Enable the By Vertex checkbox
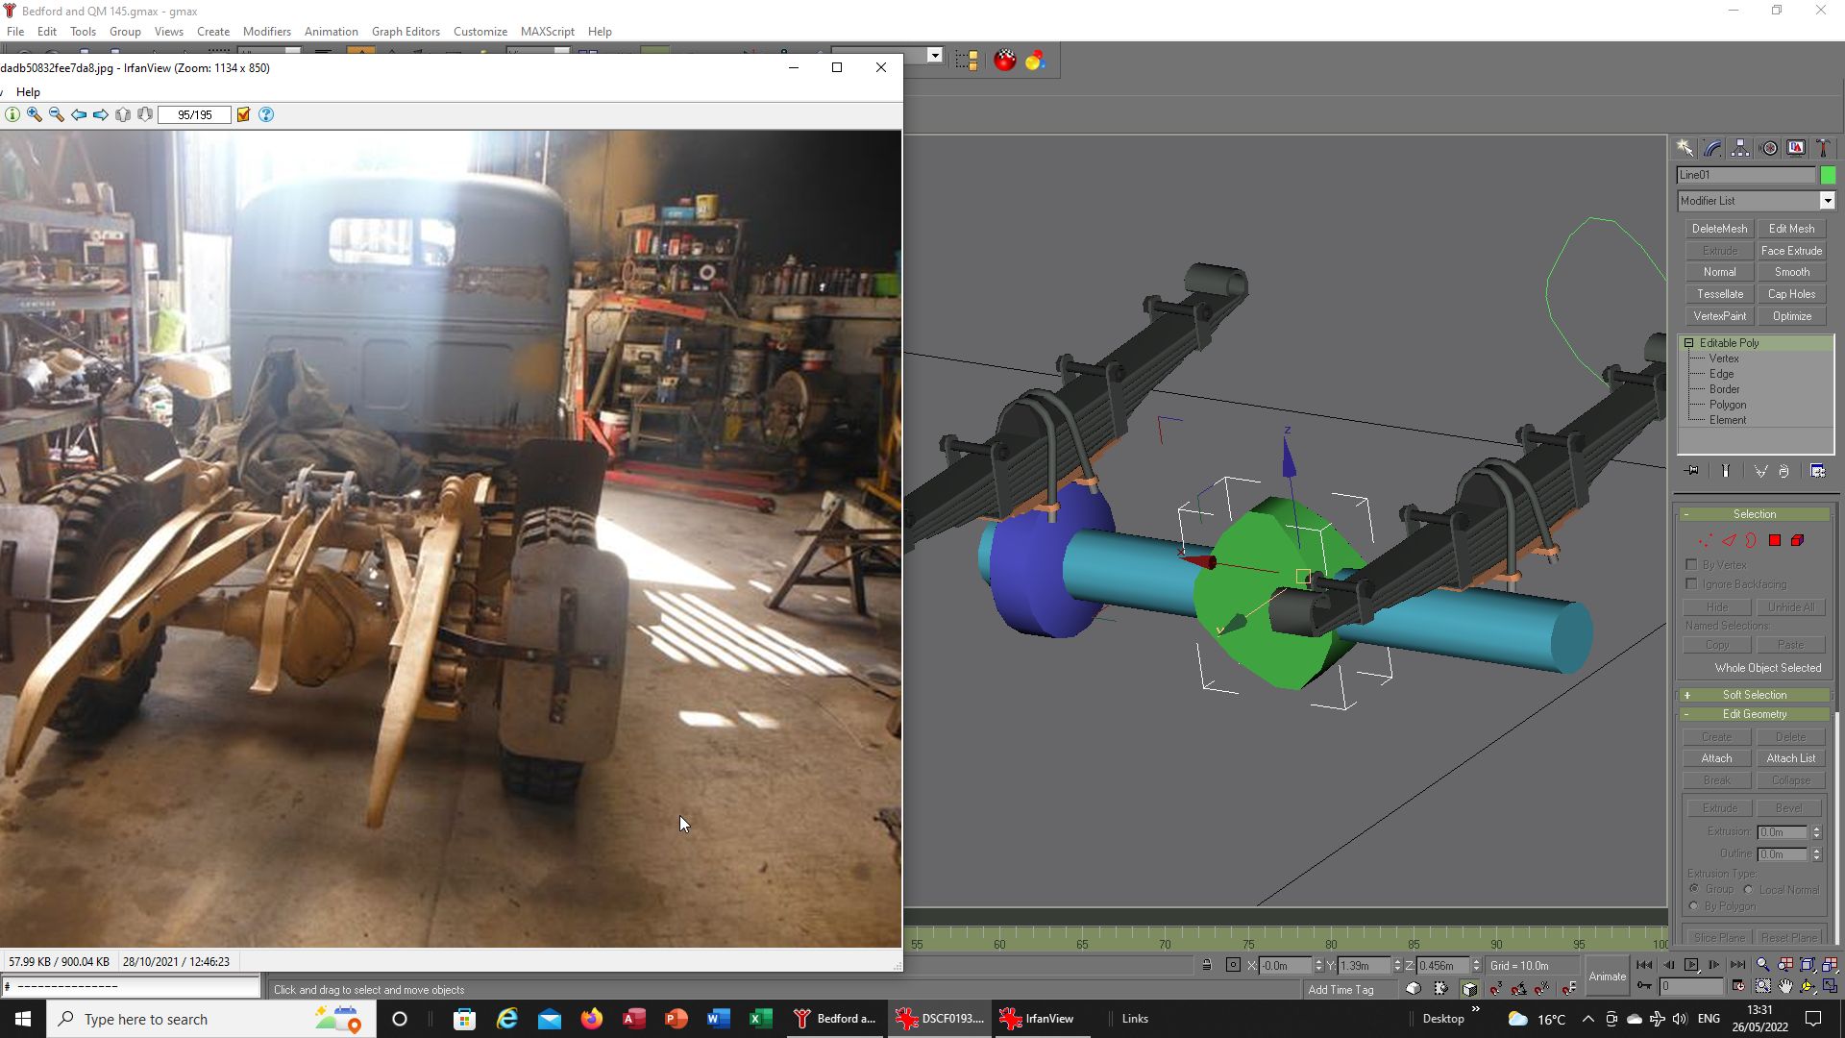The width and height of the screenshot is (1845, 1038). click(x=1691, y=564)
